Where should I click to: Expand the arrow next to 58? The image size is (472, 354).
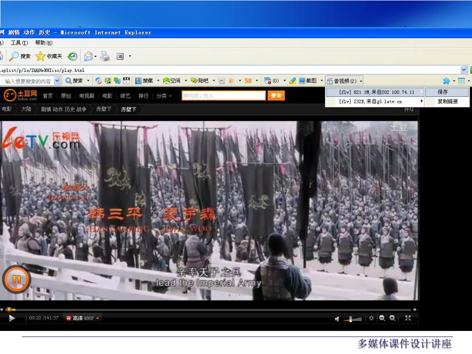tap(257, 81)
